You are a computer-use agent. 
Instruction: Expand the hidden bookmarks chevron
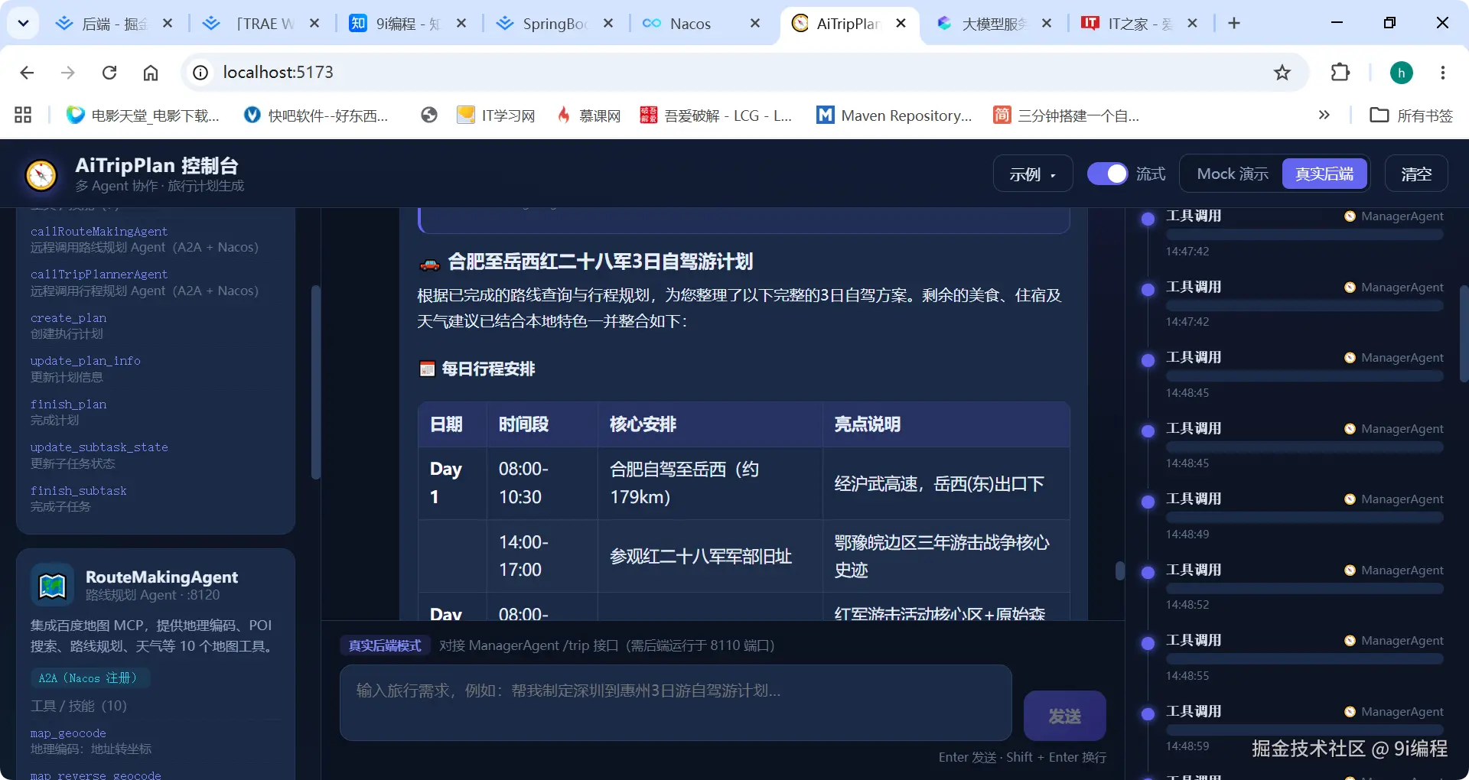1324,115
